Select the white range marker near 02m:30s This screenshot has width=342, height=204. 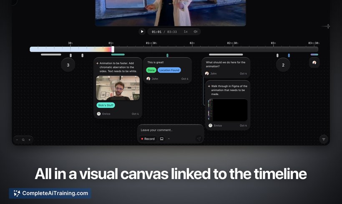pyautogui.click(x=226, y=55)
